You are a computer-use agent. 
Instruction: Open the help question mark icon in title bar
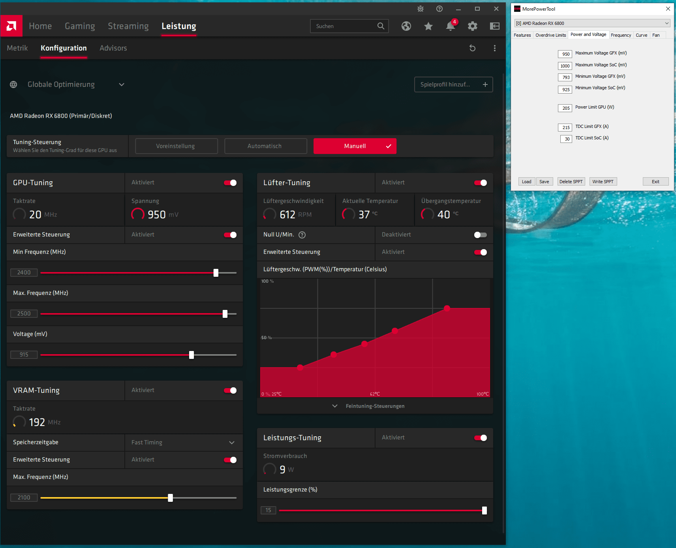[439, 9]
